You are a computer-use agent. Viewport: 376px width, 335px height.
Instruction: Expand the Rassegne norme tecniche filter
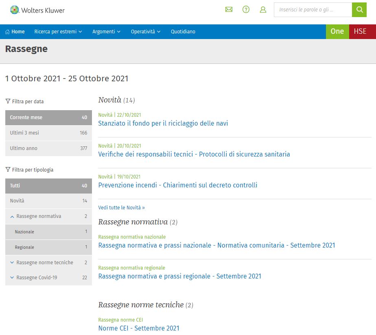pyautogui.click(x=12, y=263)
